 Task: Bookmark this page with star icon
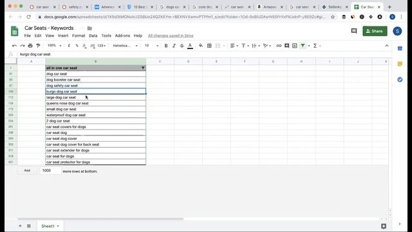(x=333, y=17)
